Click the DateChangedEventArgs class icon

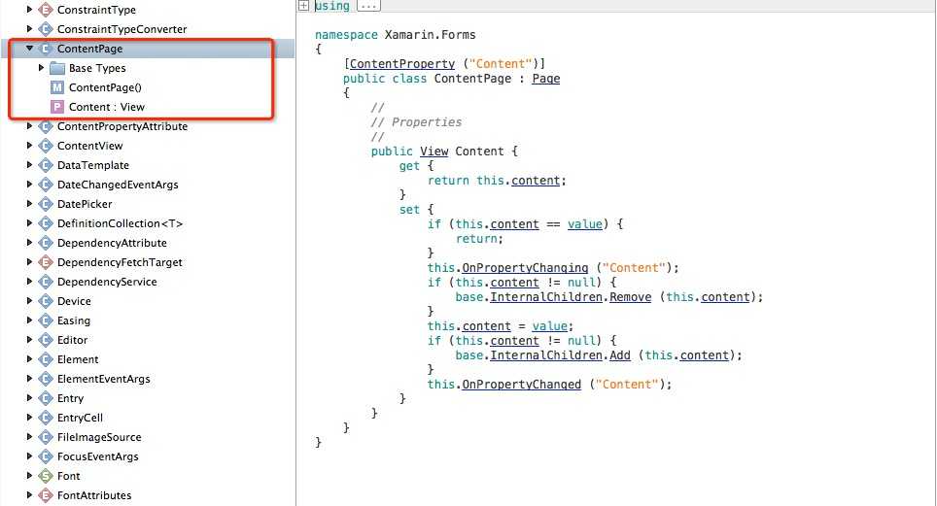[46, 185]
